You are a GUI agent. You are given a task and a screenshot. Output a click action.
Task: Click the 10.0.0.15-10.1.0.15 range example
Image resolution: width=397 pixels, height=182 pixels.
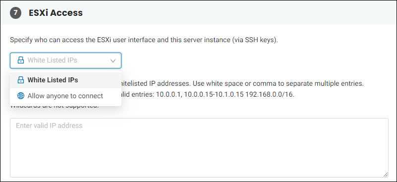pos(214,95)
